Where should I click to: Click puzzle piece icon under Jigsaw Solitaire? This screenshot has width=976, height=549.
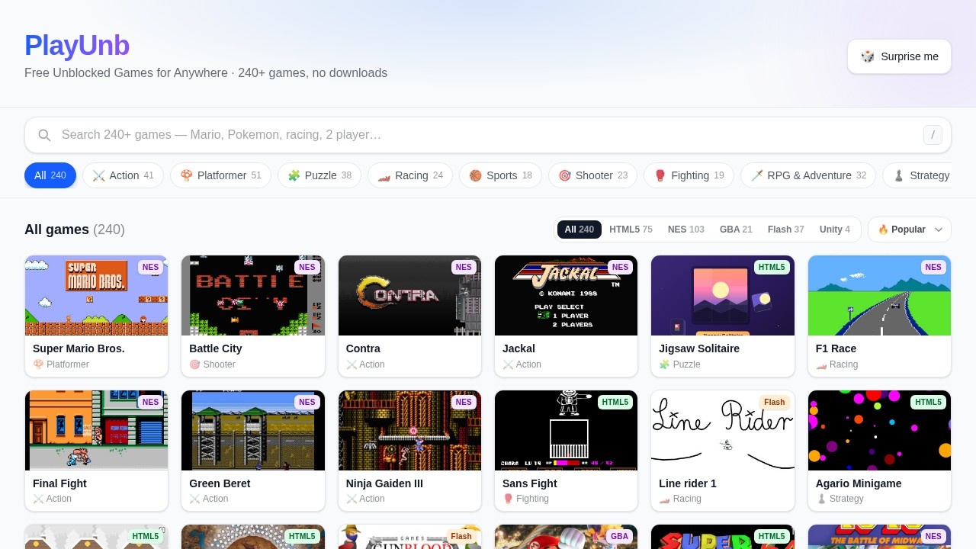[x=664, y=364]
